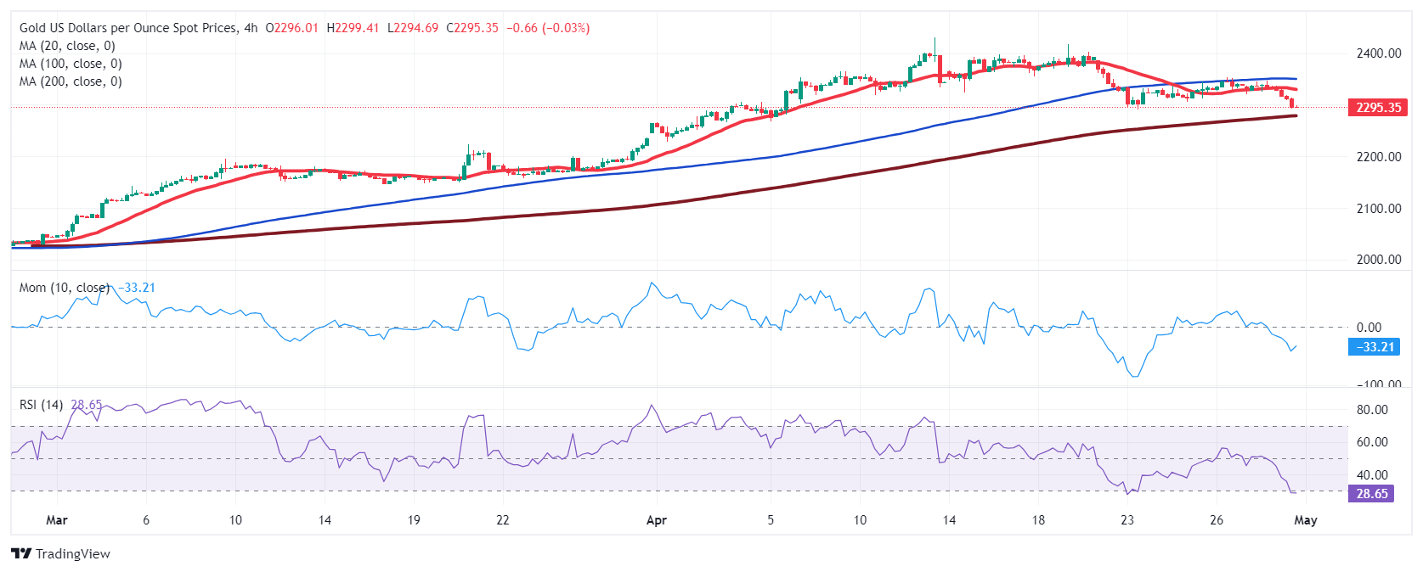This screenshot has width=1423, height=572.
Task: Open the Mom (10, close) indicator label
Action: click(65, 288)
